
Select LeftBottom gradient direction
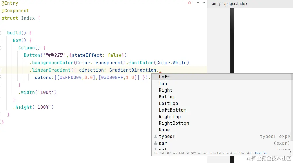click(x=221, y=110)
